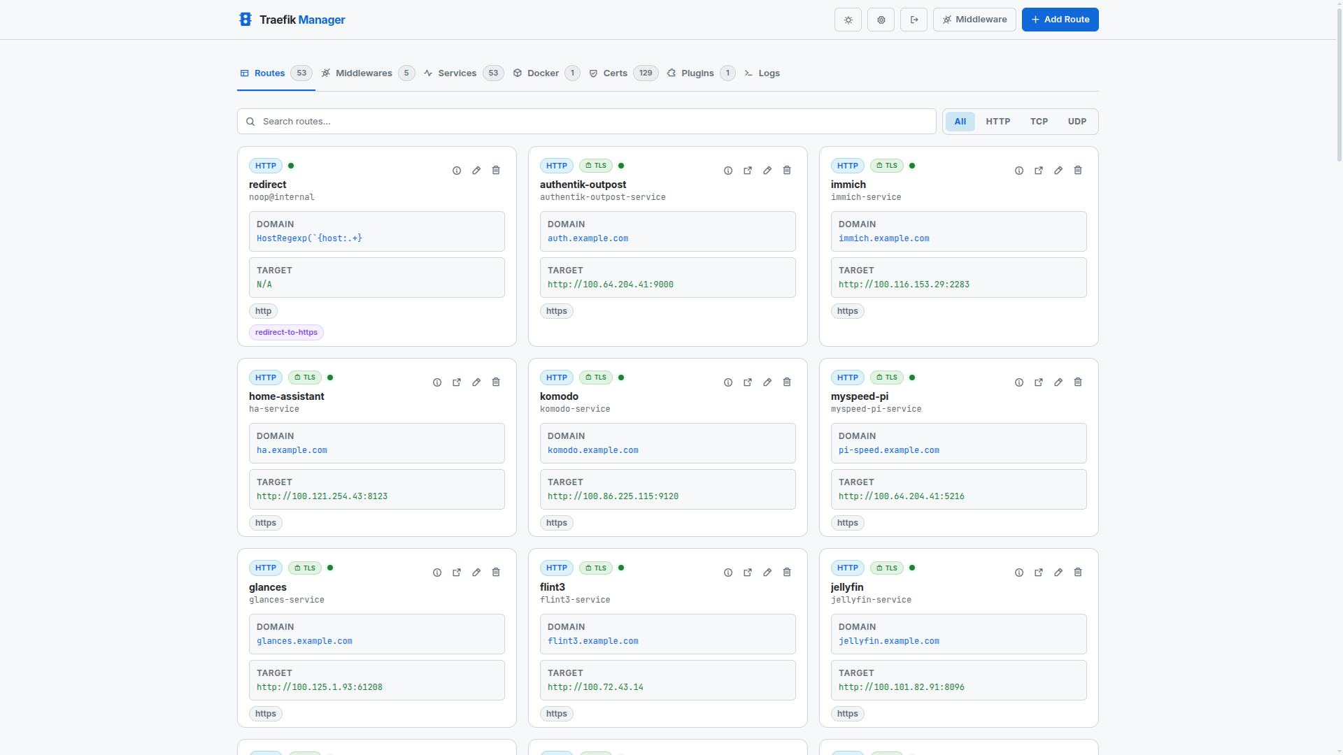Click the https tag on the glances route

265,713
